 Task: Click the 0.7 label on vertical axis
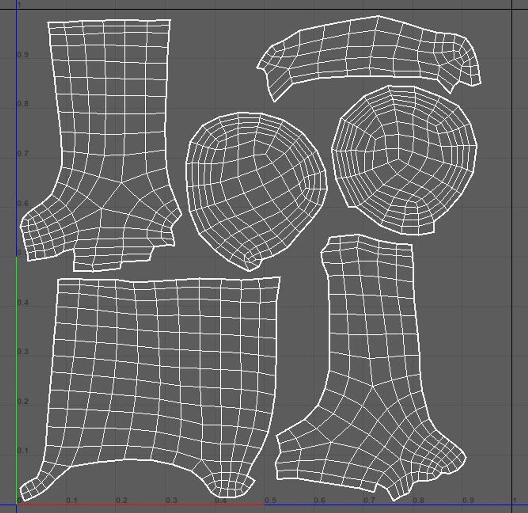pos(23,154)
